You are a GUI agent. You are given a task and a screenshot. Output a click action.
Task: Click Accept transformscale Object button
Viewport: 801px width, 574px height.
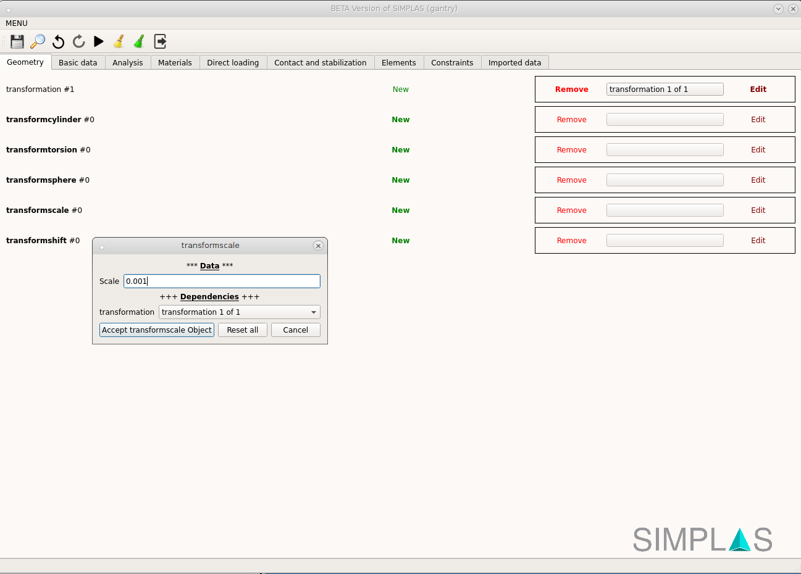(157, 330)
